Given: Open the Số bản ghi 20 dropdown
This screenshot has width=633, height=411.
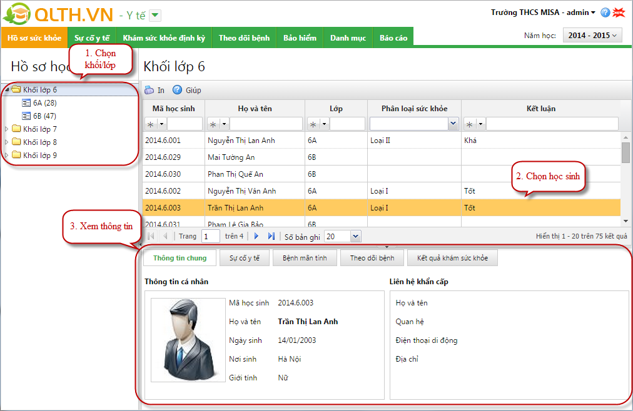Looking at the screenshot, I should pyautogui.click(x=355, y=237).
